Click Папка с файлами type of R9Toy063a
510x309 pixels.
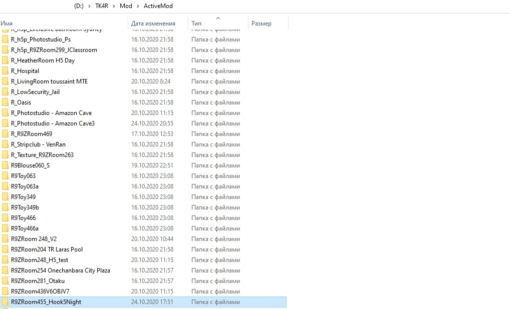coord(215,186)
